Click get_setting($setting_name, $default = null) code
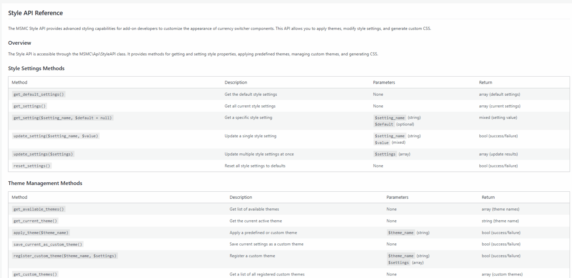 (x=63, y=118)
